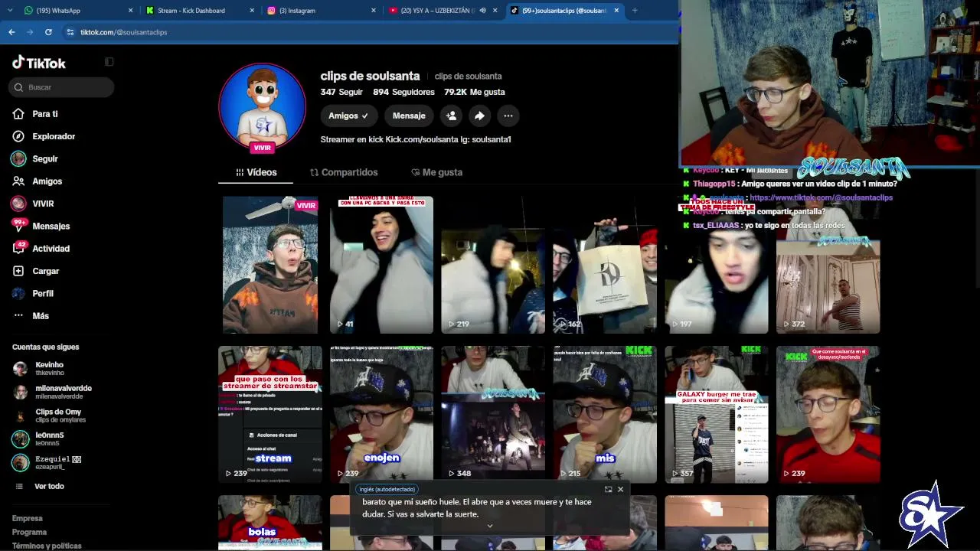Screen dimensions: 980x551
Task: Expand the Programa footer section
Action: [x=29, y=532]
